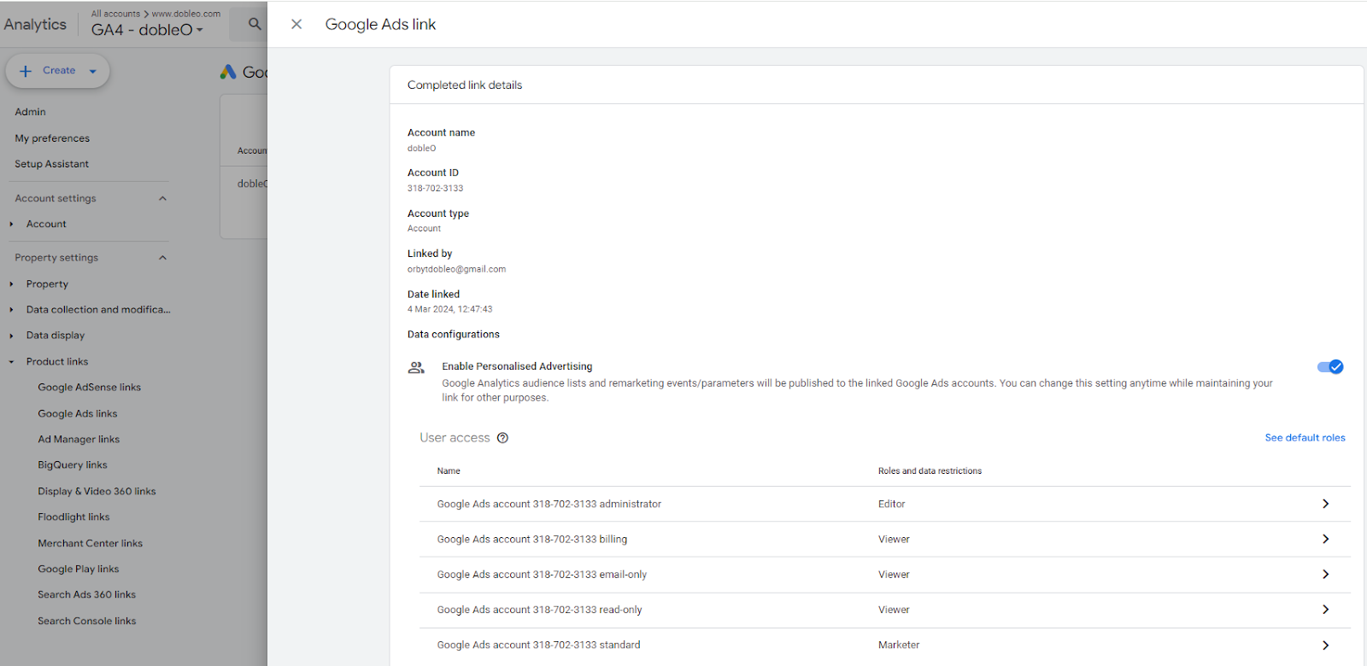Click the User access help icon

tap(503, 438)
